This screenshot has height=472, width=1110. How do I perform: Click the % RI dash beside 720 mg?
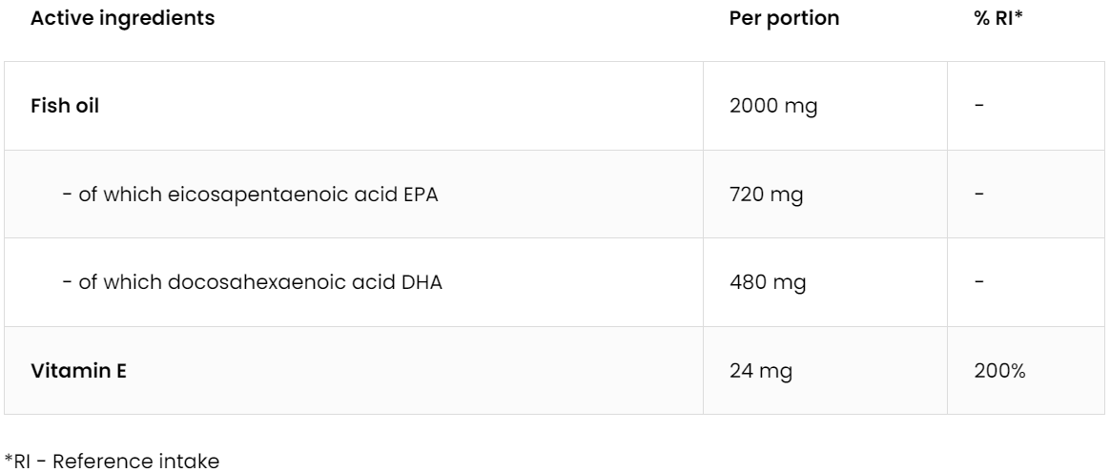(980, 194)
